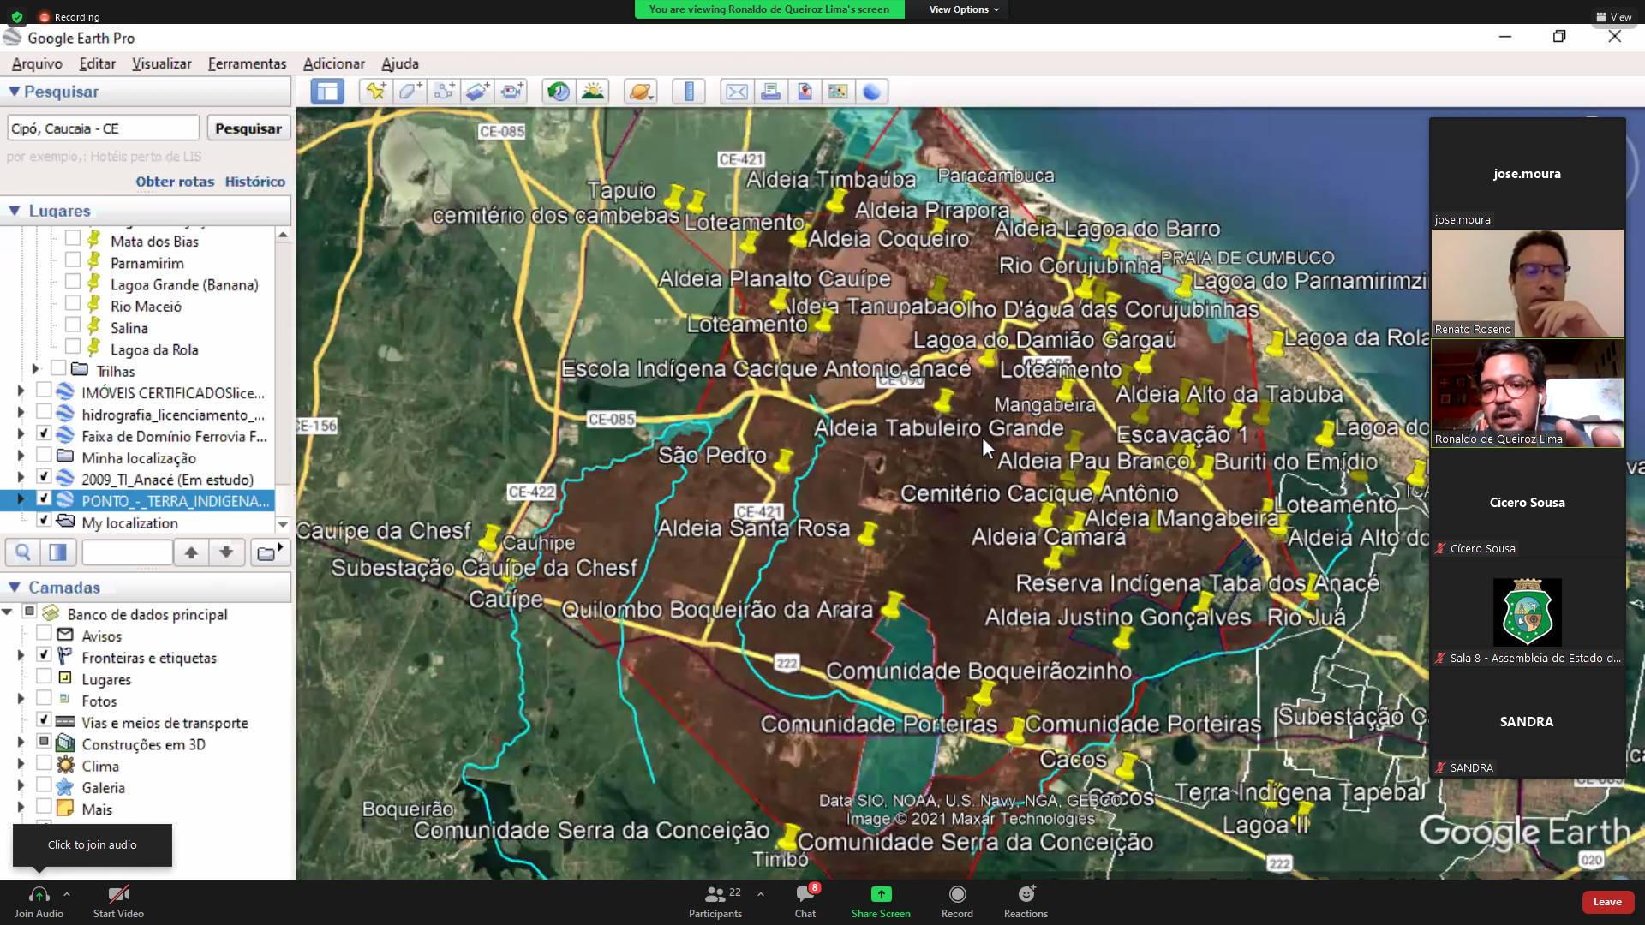Click the Print toolbar icon

770,92
